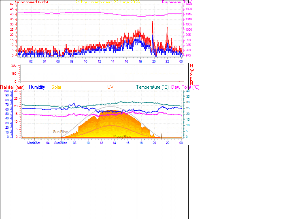This screenshot has height=219, width=308.
Task: Click the 12 hour tick under the solar graph
Action: coord(101,143)
